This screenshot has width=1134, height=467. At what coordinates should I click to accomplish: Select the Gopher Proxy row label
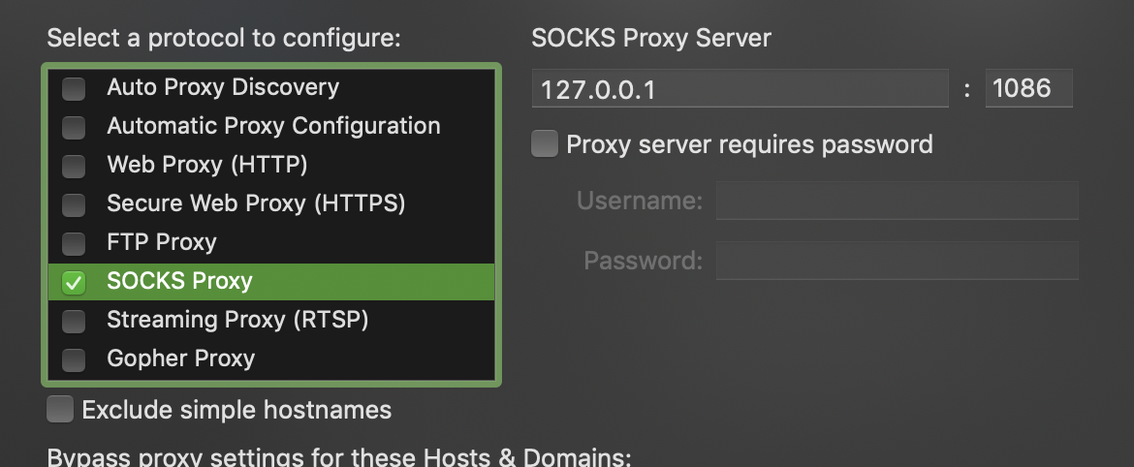point(181,358)
